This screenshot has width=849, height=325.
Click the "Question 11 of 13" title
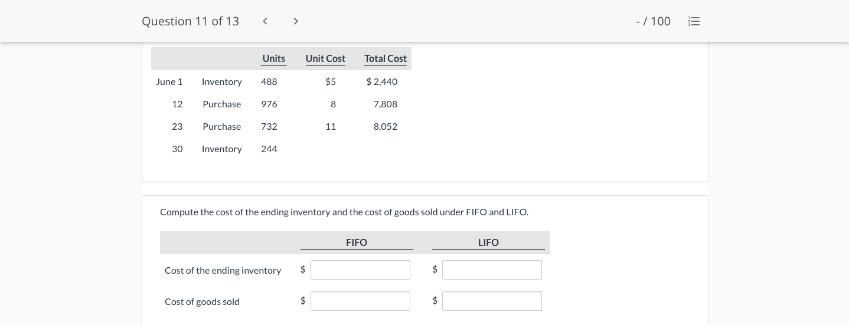pos(190,21)
